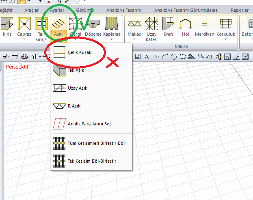Viewport: 253px width, 200px height.
Task: Select Tek Aşık menu entry
Action: click(76, 70)
